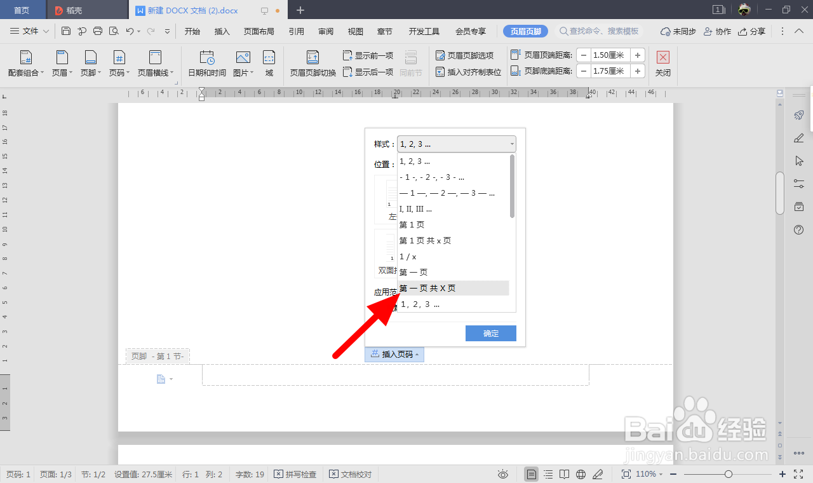Click the help question mark sidebar icon
The image size is (813, 483).
pyautogui.click(x=799, y=229)
